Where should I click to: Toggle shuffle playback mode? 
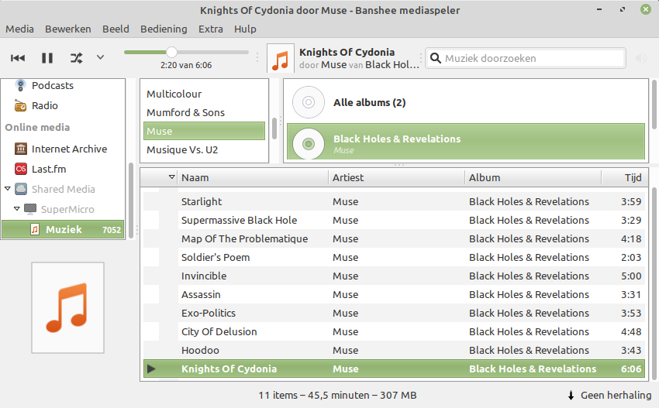coord(76,58)
